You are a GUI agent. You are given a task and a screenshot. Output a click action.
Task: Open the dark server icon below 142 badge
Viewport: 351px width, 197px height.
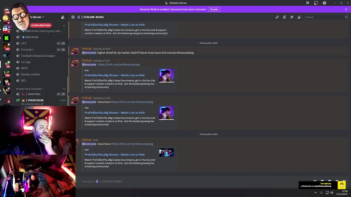(x=7, y=56)
